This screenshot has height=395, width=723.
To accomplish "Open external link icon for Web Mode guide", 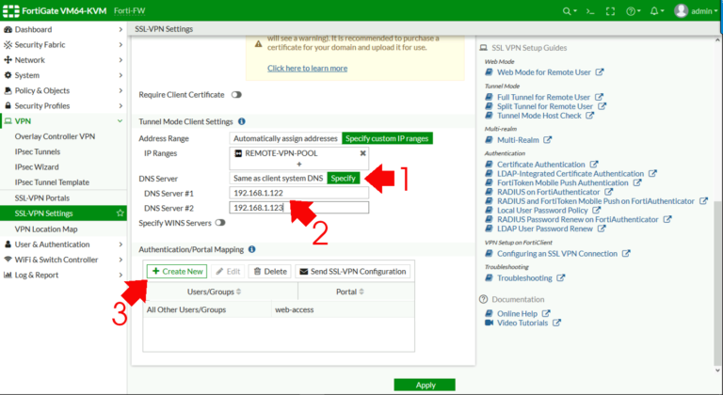I will [600, 71].
